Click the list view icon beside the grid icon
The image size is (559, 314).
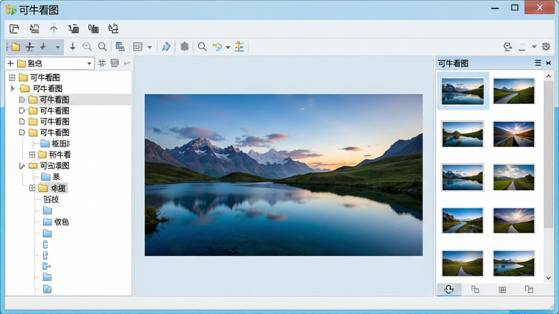[x=115, y=63]
